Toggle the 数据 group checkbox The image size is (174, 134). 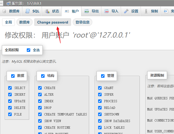pos(13,76)
